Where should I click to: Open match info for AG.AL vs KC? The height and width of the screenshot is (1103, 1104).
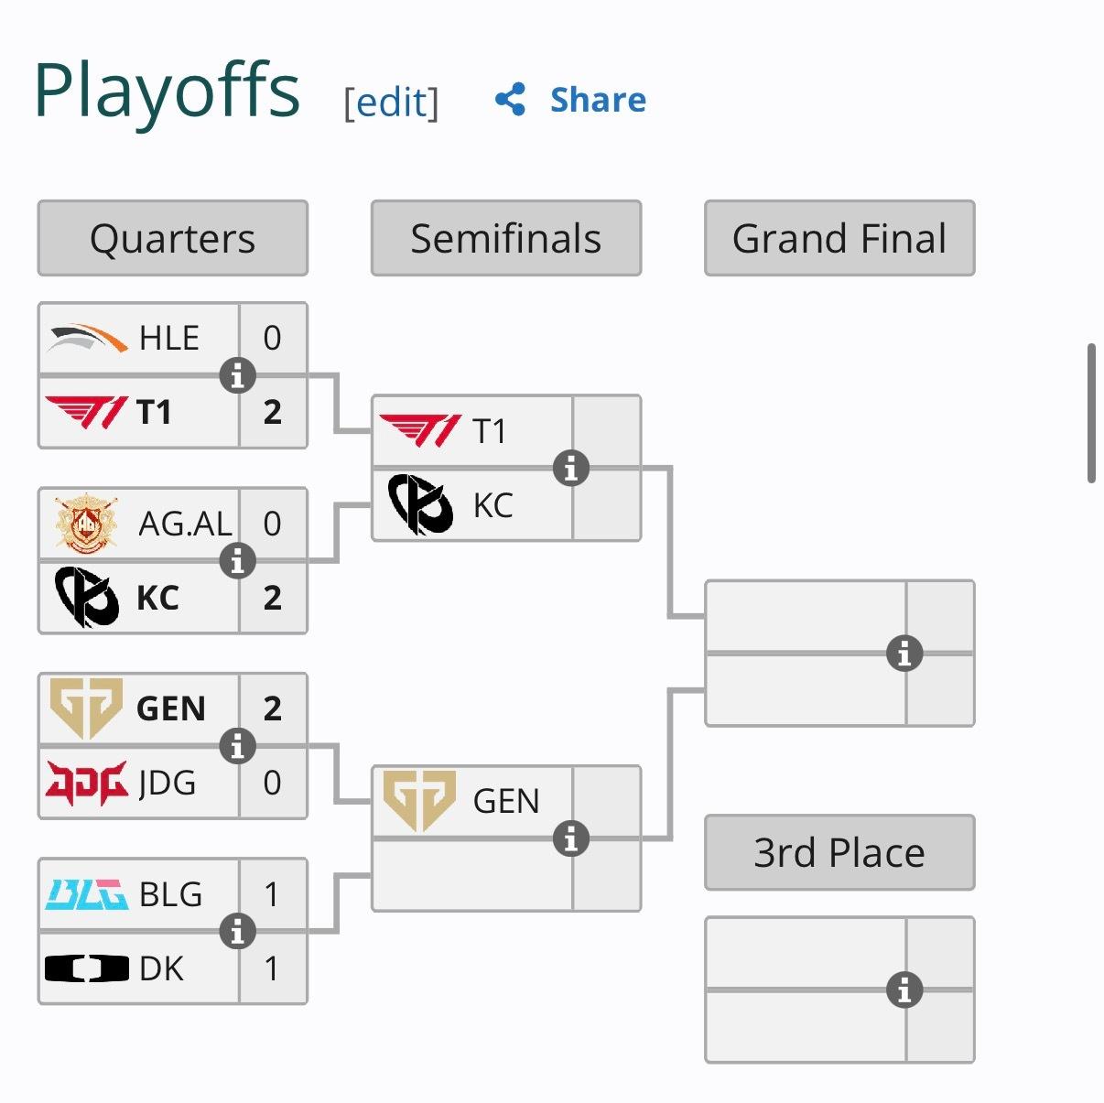pyautogui.click(x=237, y=560)
